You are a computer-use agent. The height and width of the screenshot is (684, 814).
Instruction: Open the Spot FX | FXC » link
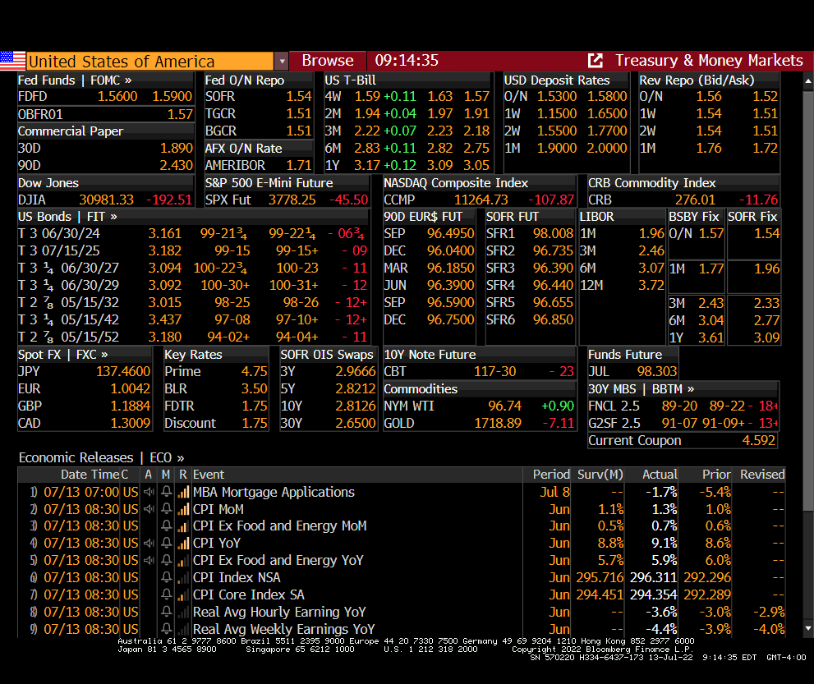point(62,355)
